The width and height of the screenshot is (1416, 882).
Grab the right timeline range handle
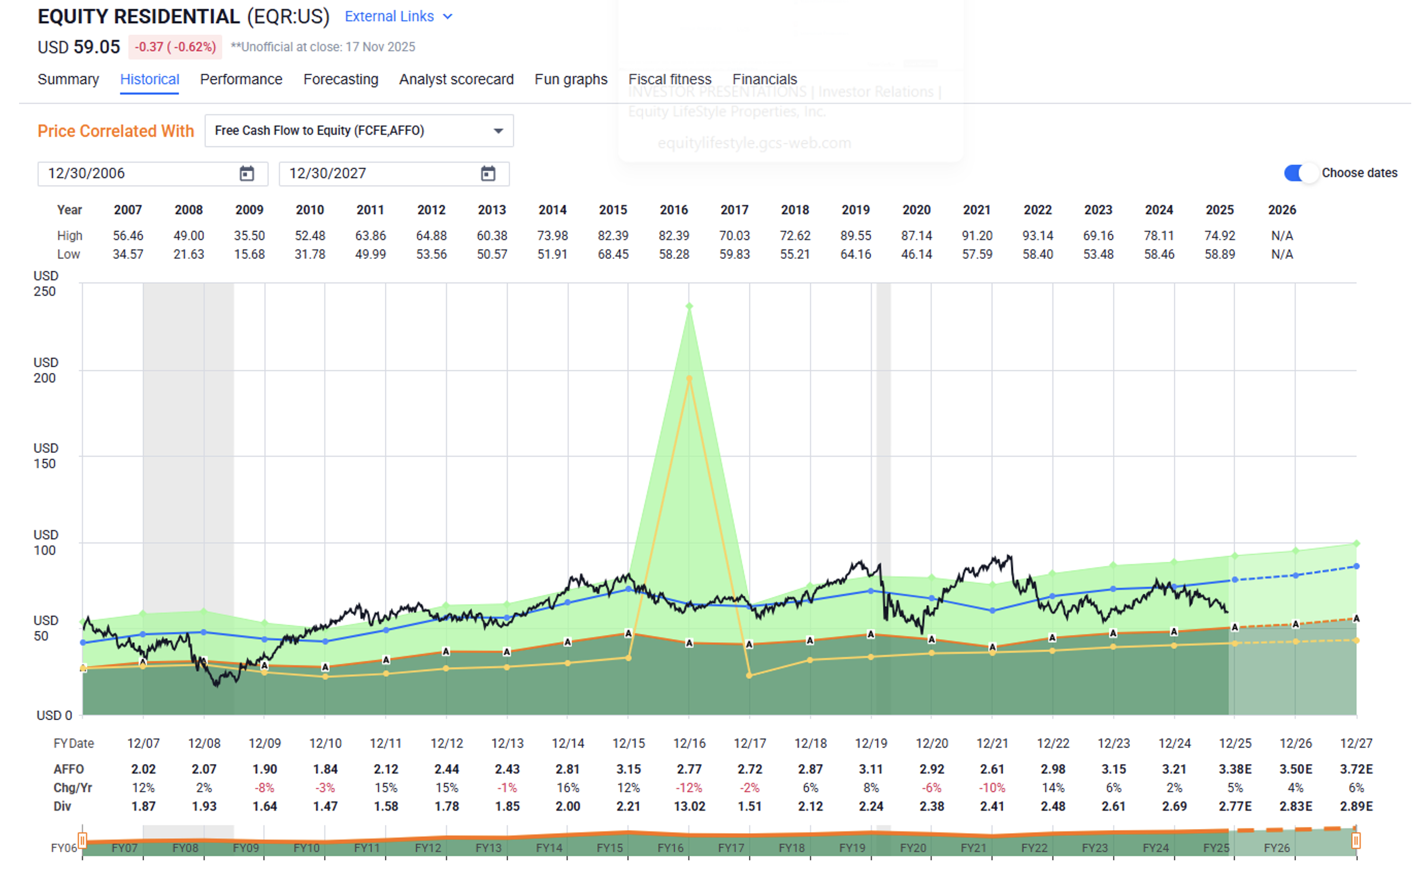click(1356, 840)
